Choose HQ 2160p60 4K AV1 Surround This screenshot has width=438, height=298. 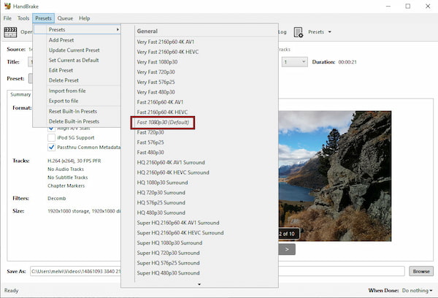click(x=171, y=163)
